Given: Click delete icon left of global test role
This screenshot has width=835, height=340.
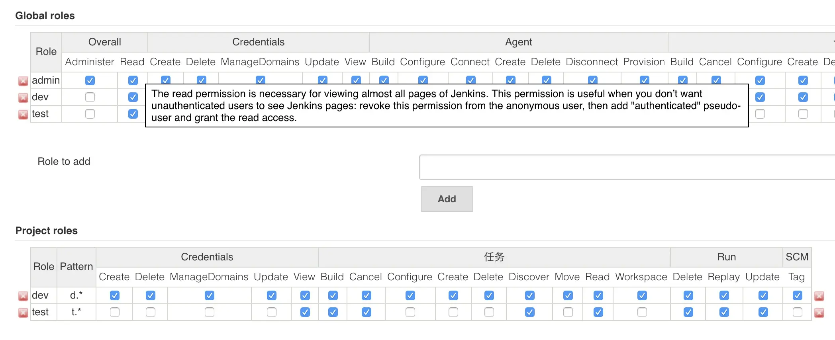Looking at the screenshot, I should (23, 115).
